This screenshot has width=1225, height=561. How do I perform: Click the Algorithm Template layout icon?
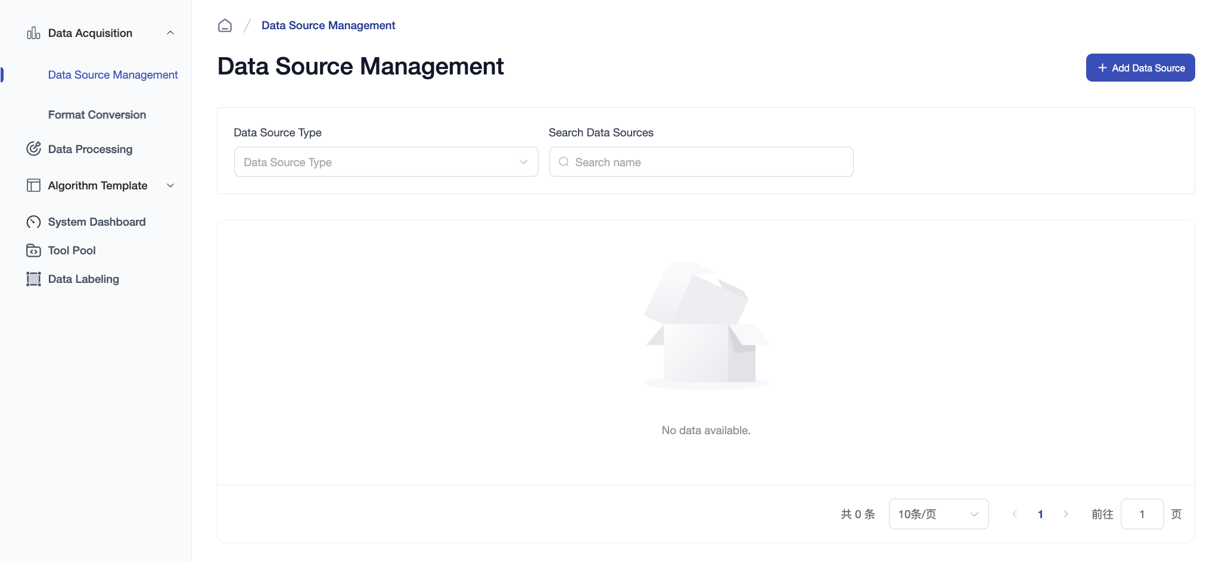tap(33, 186)
